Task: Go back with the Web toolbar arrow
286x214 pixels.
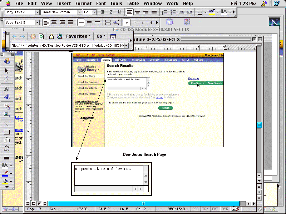Action: tap(14, 36)
